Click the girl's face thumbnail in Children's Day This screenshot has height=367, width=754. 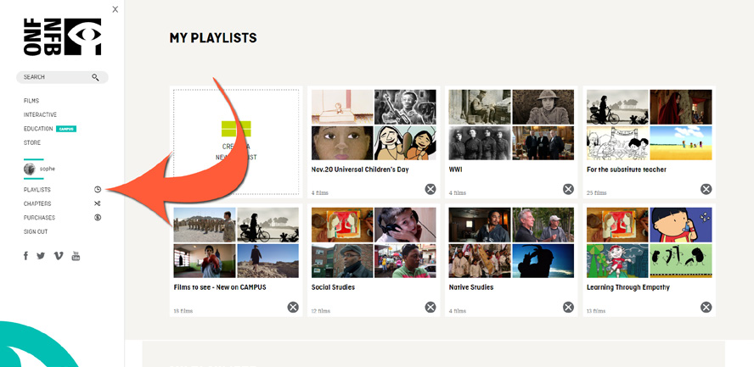point(342,143)
